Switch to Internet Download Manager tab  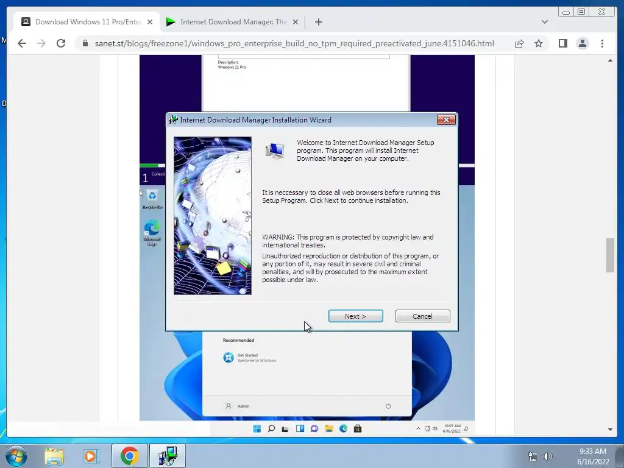pos(233,22)
